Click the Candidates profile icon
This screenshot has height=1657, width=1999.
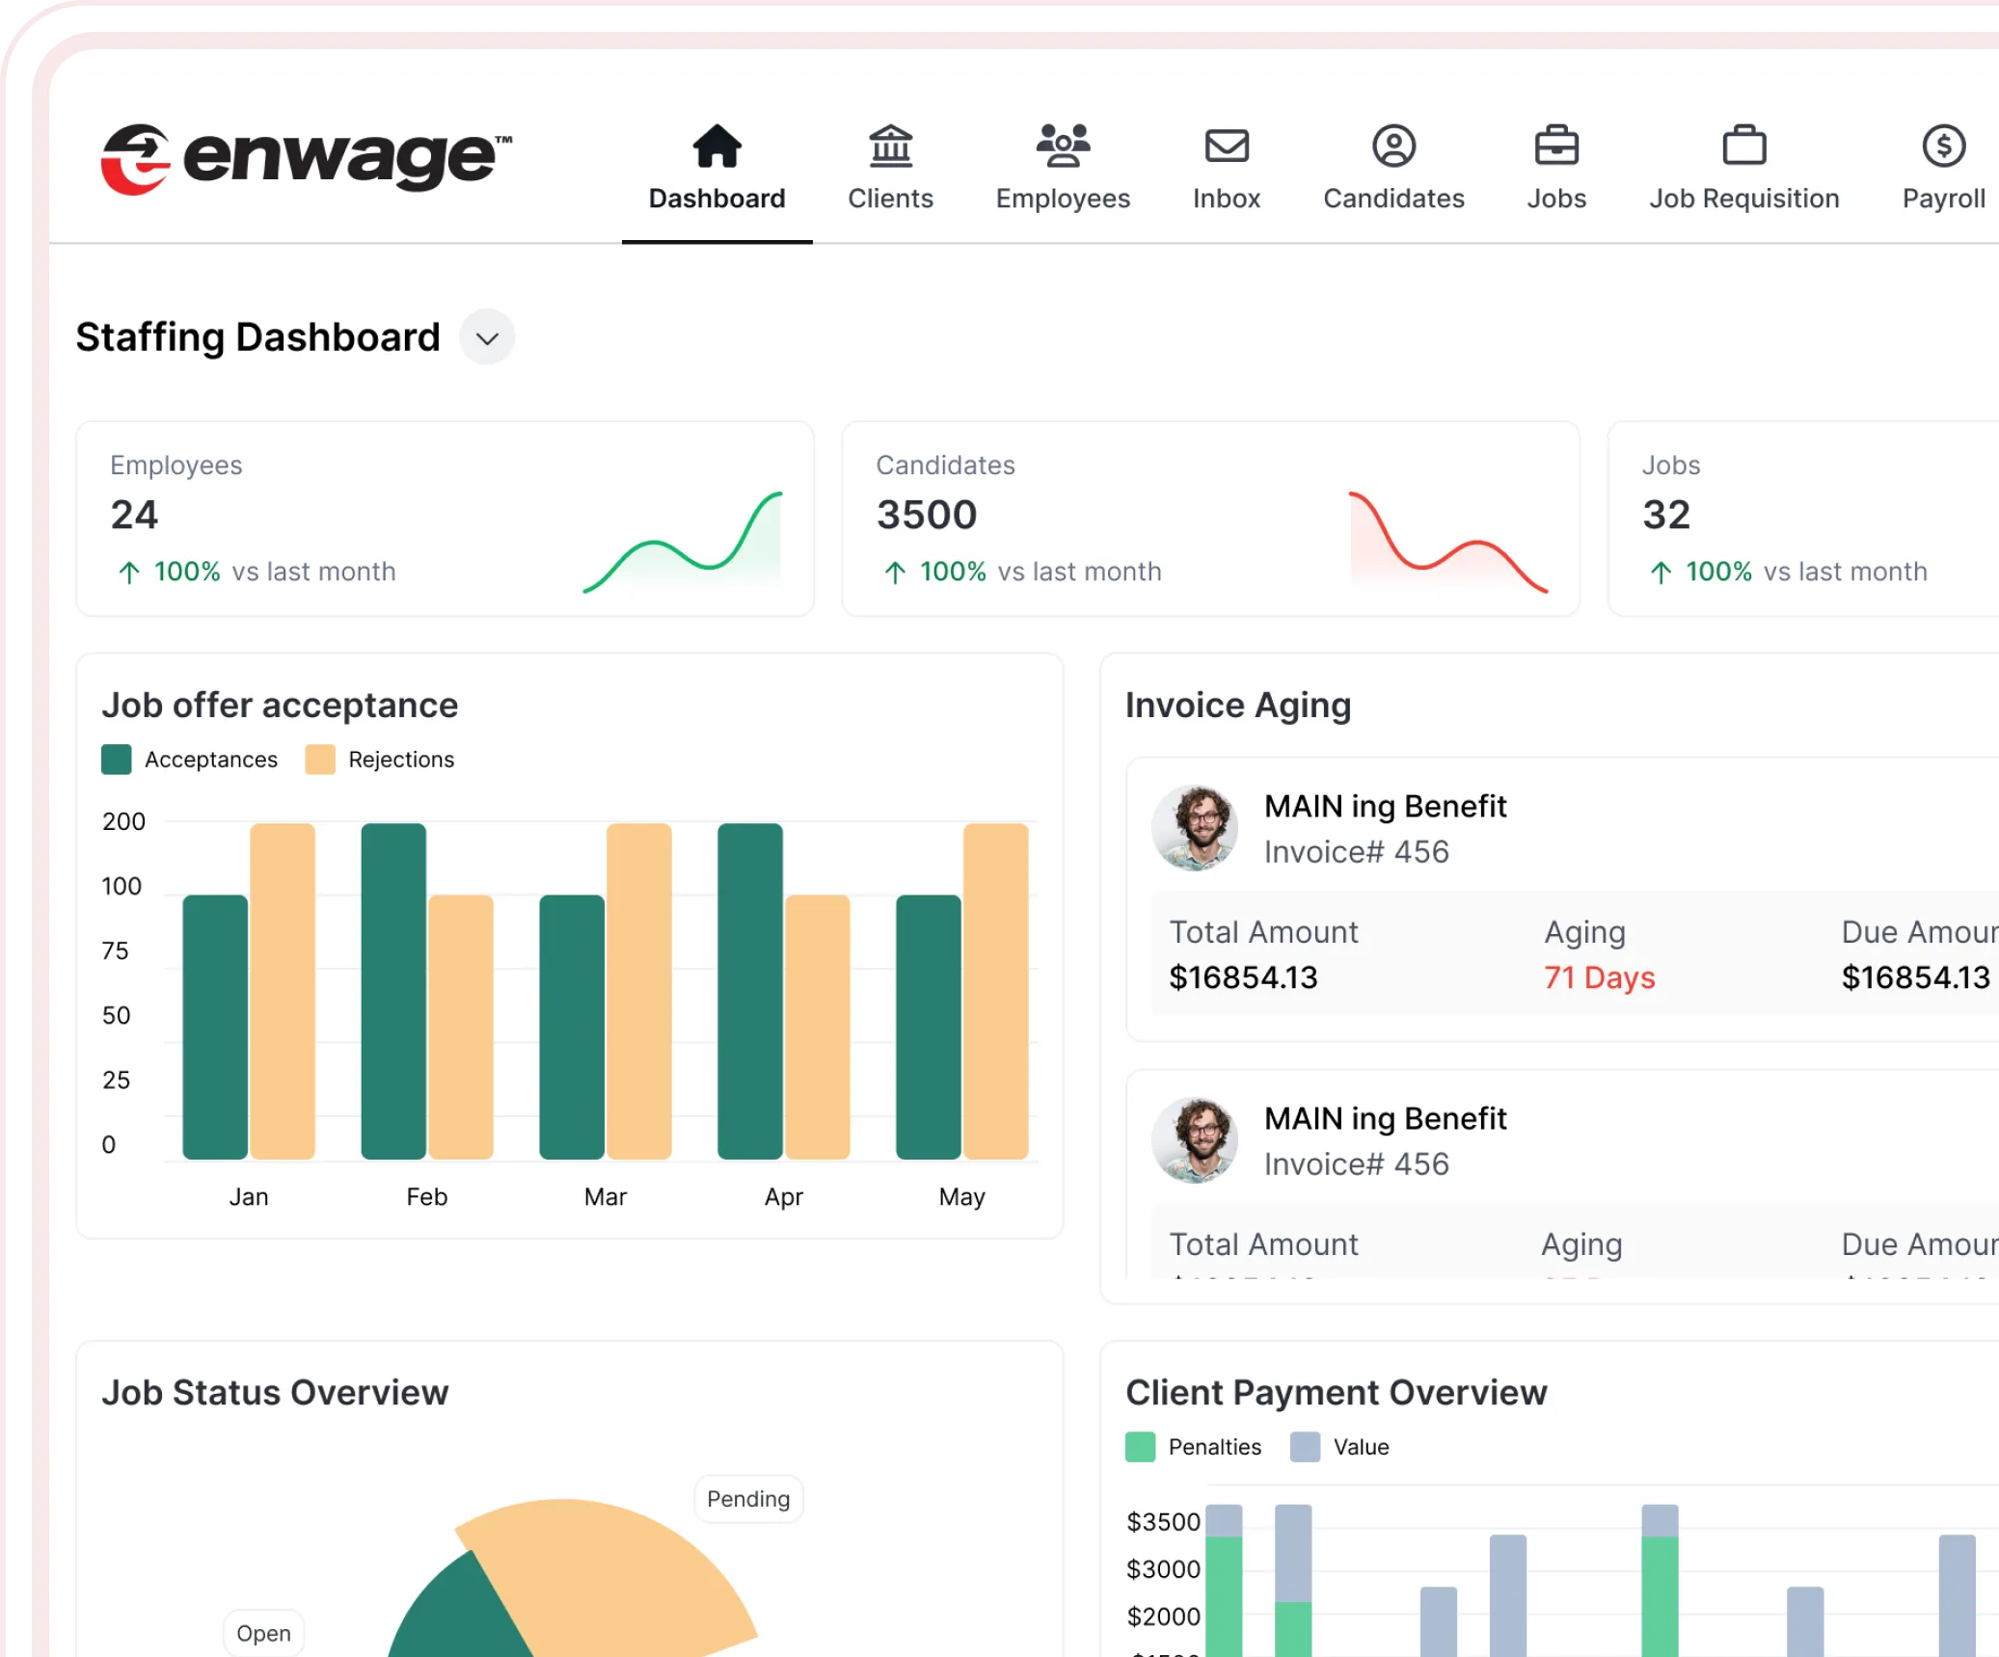pos(1393,147)
